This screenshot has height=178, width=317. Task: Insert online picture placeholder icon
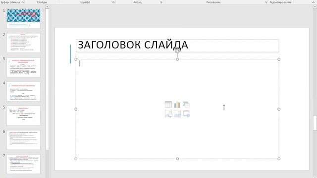(x=177, y=114)
